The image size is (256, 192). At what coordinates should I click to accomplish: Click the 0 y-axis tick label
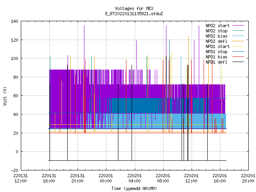(17, 152)
